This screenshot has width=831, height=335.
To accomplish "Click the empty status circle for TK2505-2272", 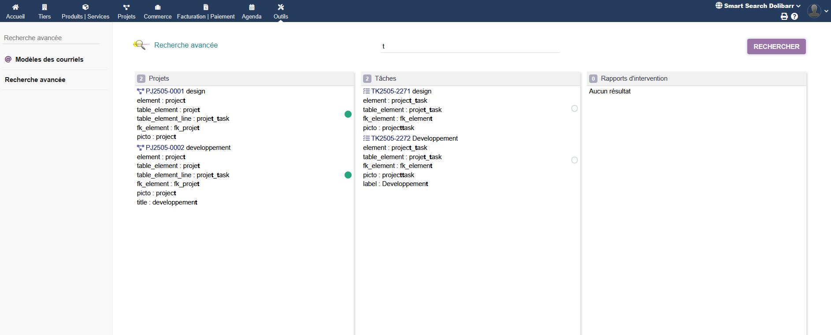I will (x=575, y=160).
